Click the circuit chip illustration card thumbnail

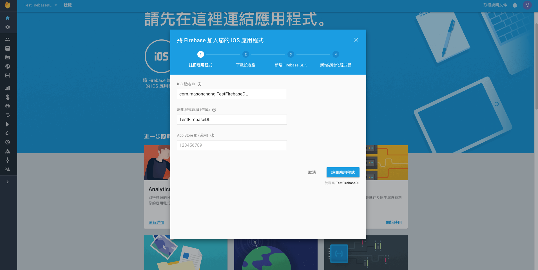[366, 253]
